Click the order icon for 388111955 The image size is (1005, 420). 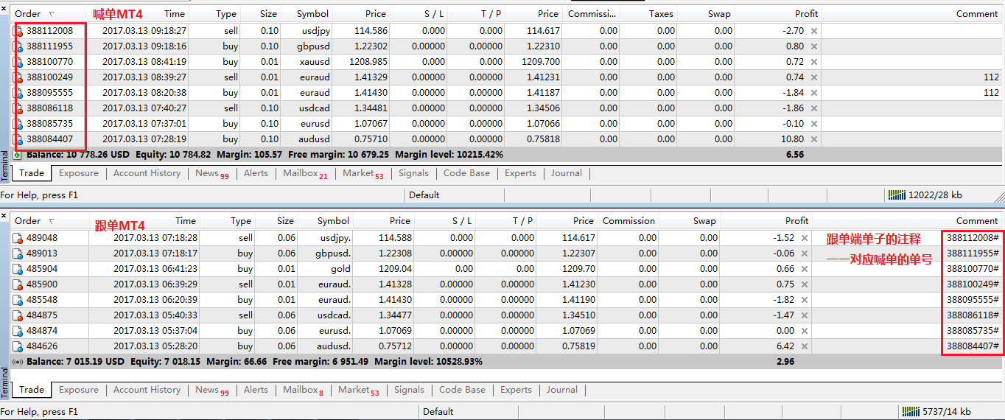(x=18, y=46)
